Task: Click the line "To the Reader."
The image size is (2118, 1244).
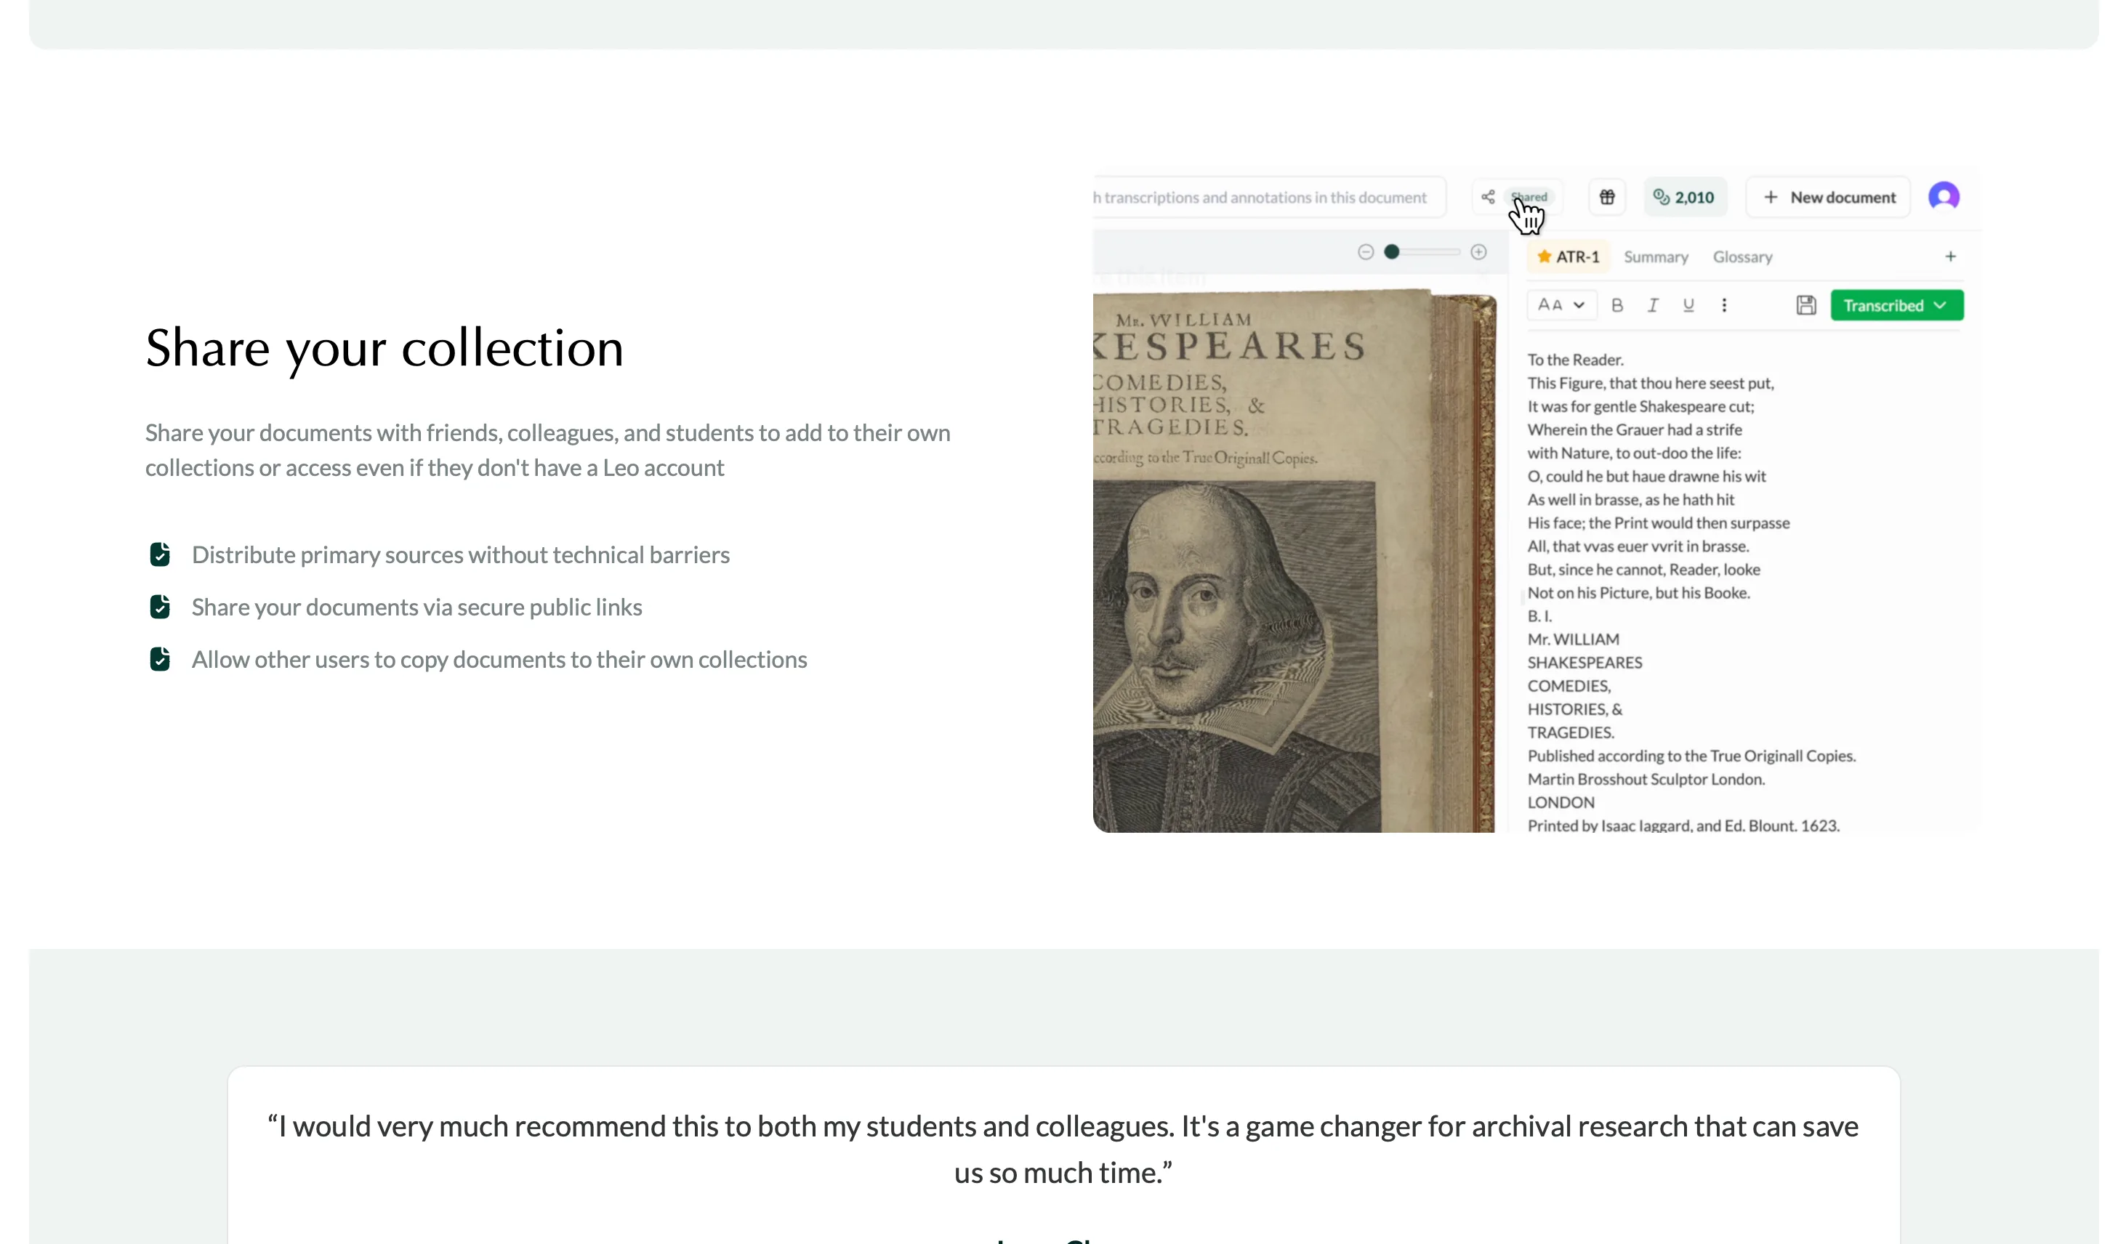Action: point(1575,360)
